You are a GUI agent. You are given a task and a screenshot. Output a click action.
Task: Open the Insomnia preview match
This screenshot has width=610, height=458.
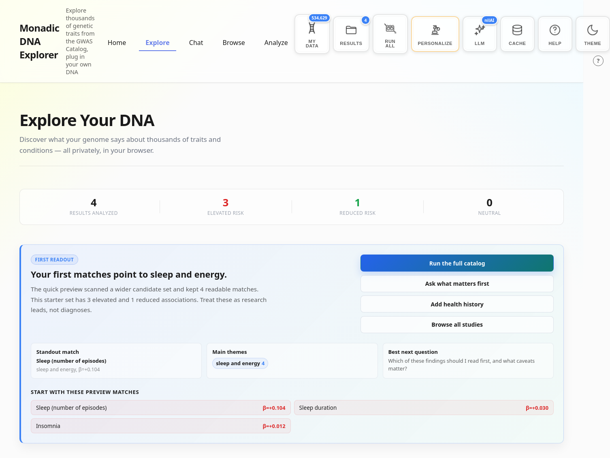point(161,426)
